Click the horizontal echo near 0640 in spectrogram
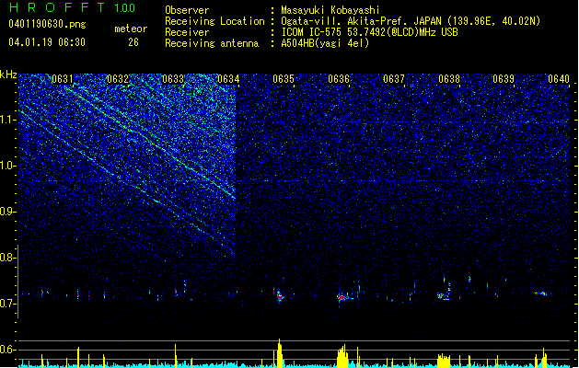This screenshot has height=368, width=579. tap(542, 293)
